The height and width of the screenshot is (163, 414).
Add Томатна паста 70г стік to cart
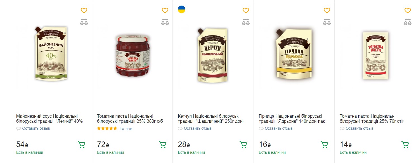tap(405, 145)
